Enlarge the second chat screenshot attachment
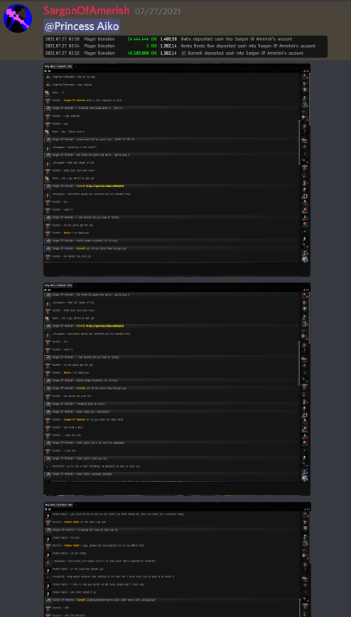Viewport: 351px width, 617px height. pyautogui.click(x=177, y=389)
